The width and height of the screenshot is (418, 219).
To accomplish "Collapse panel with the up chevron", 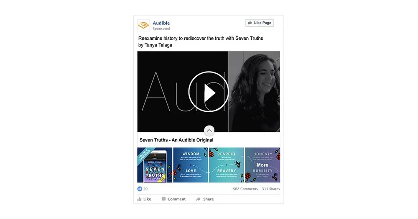I will 209,131.
